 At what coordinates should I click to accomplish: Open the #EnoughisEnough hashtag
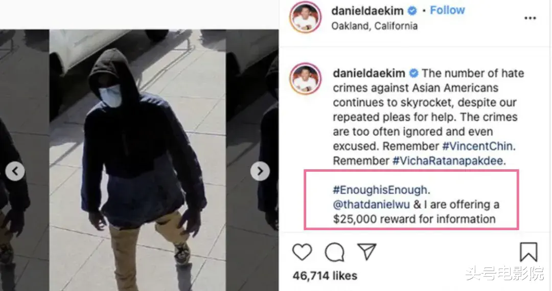click(x=380, y=190)
